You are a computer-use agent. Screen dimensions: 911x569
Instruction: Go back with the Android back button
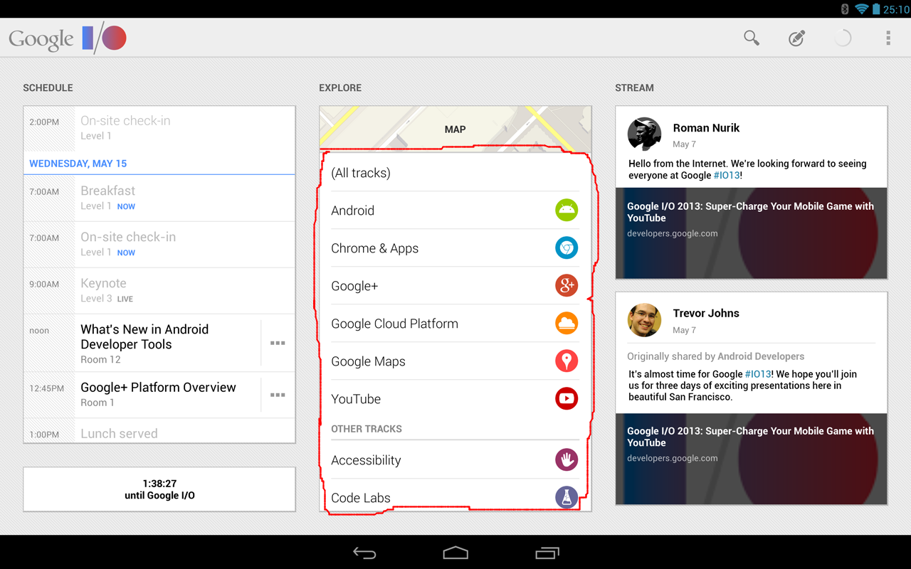click(364, 553)
